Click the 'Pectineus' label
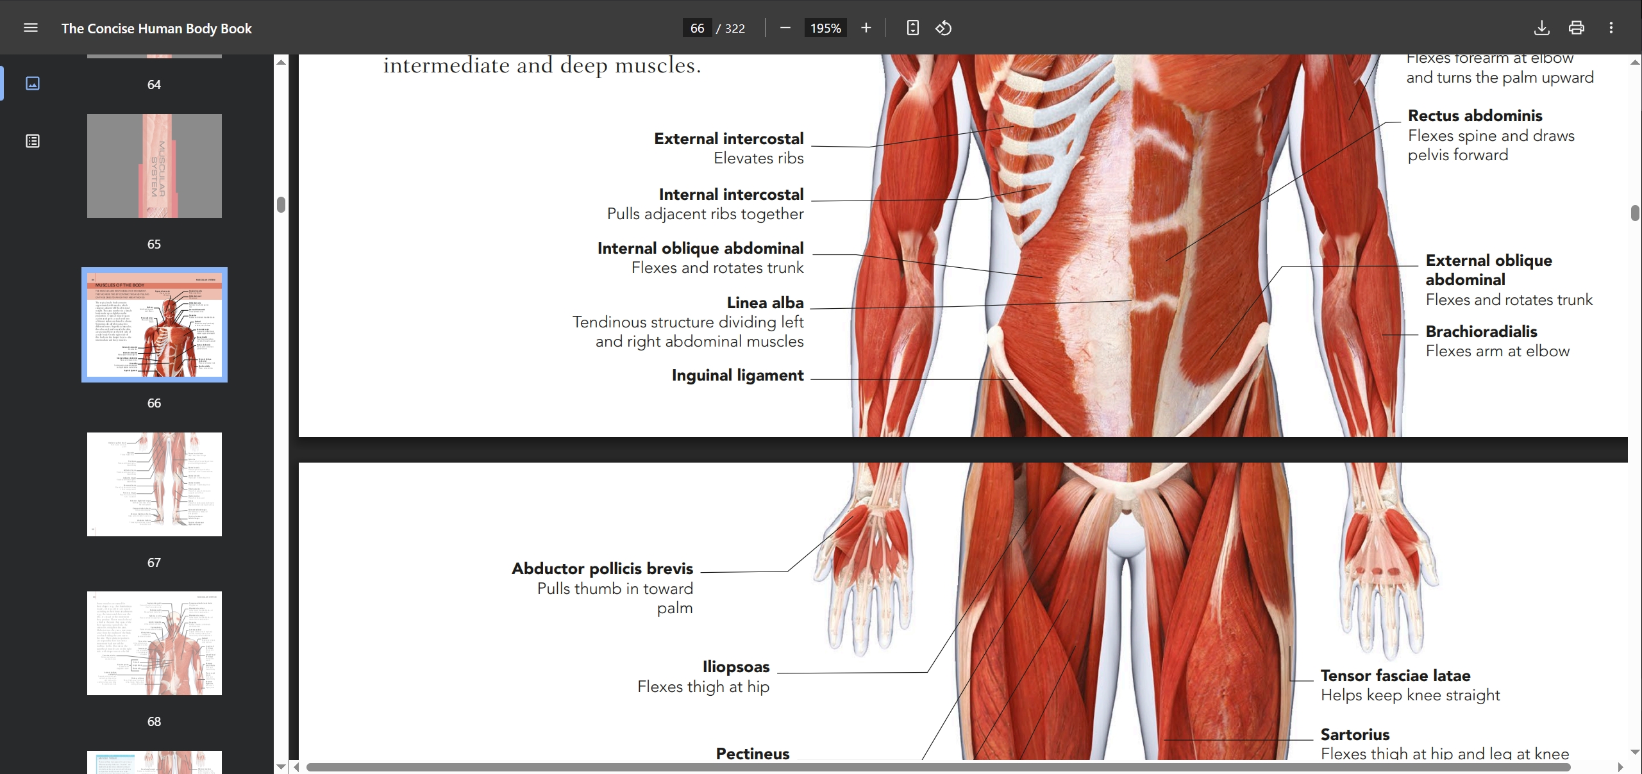 (752, 753)
